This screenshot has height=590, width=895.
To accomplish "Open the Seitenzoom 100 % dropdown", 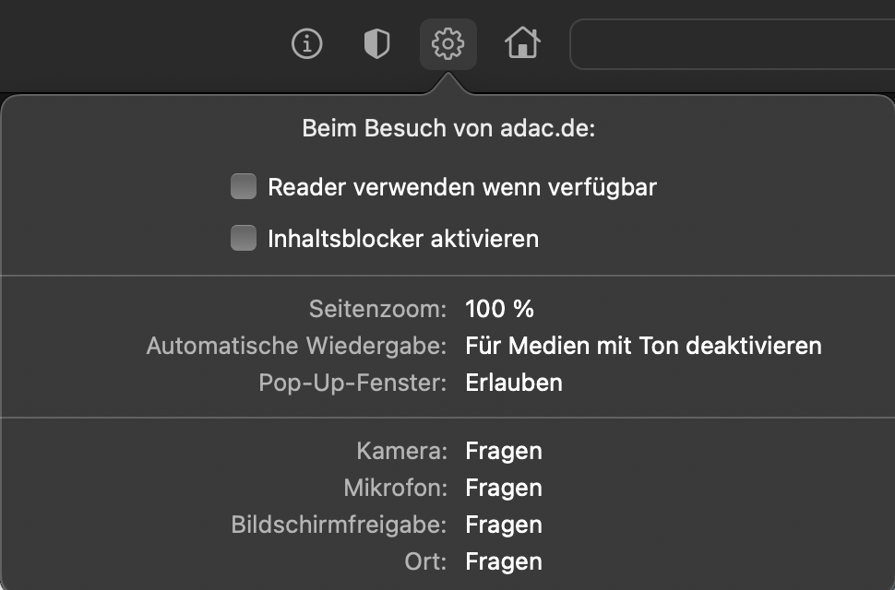I will pos(500,308).
